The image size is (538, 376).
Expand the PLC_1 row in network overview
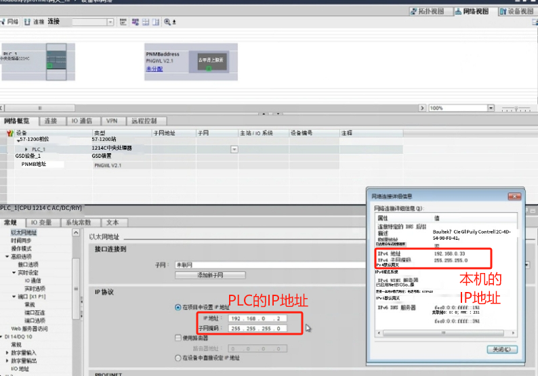(26, 150)
